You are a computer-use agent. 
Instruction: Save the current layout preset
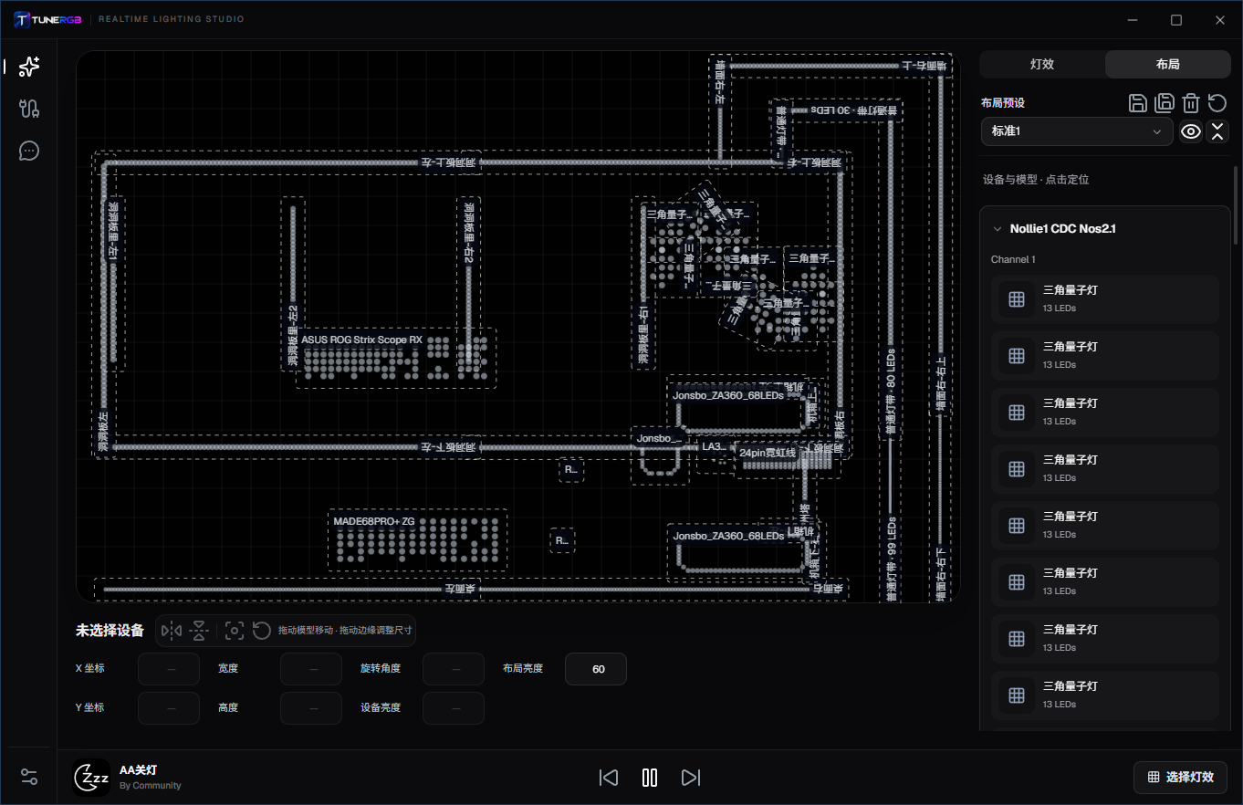(x=1138, y=103)
